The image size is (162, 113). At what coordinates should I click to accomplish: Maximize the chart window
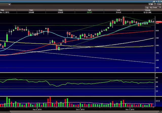coord(159,2)
